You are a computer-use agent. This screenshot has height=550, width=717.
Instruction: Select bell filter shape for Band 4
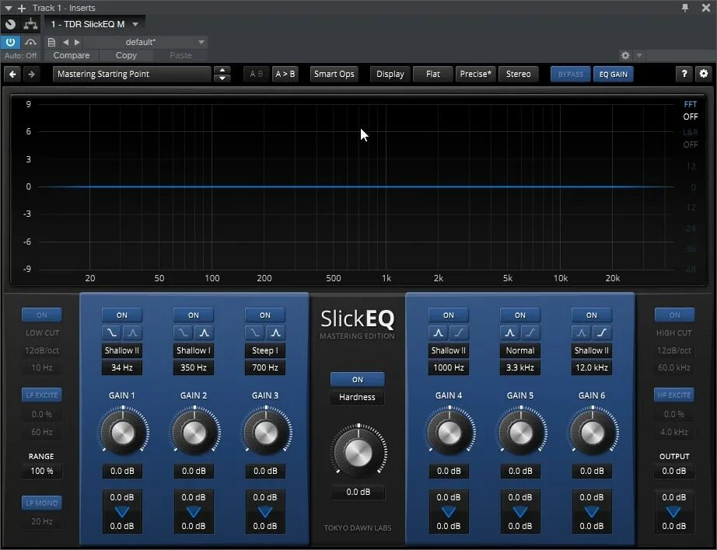439,332
